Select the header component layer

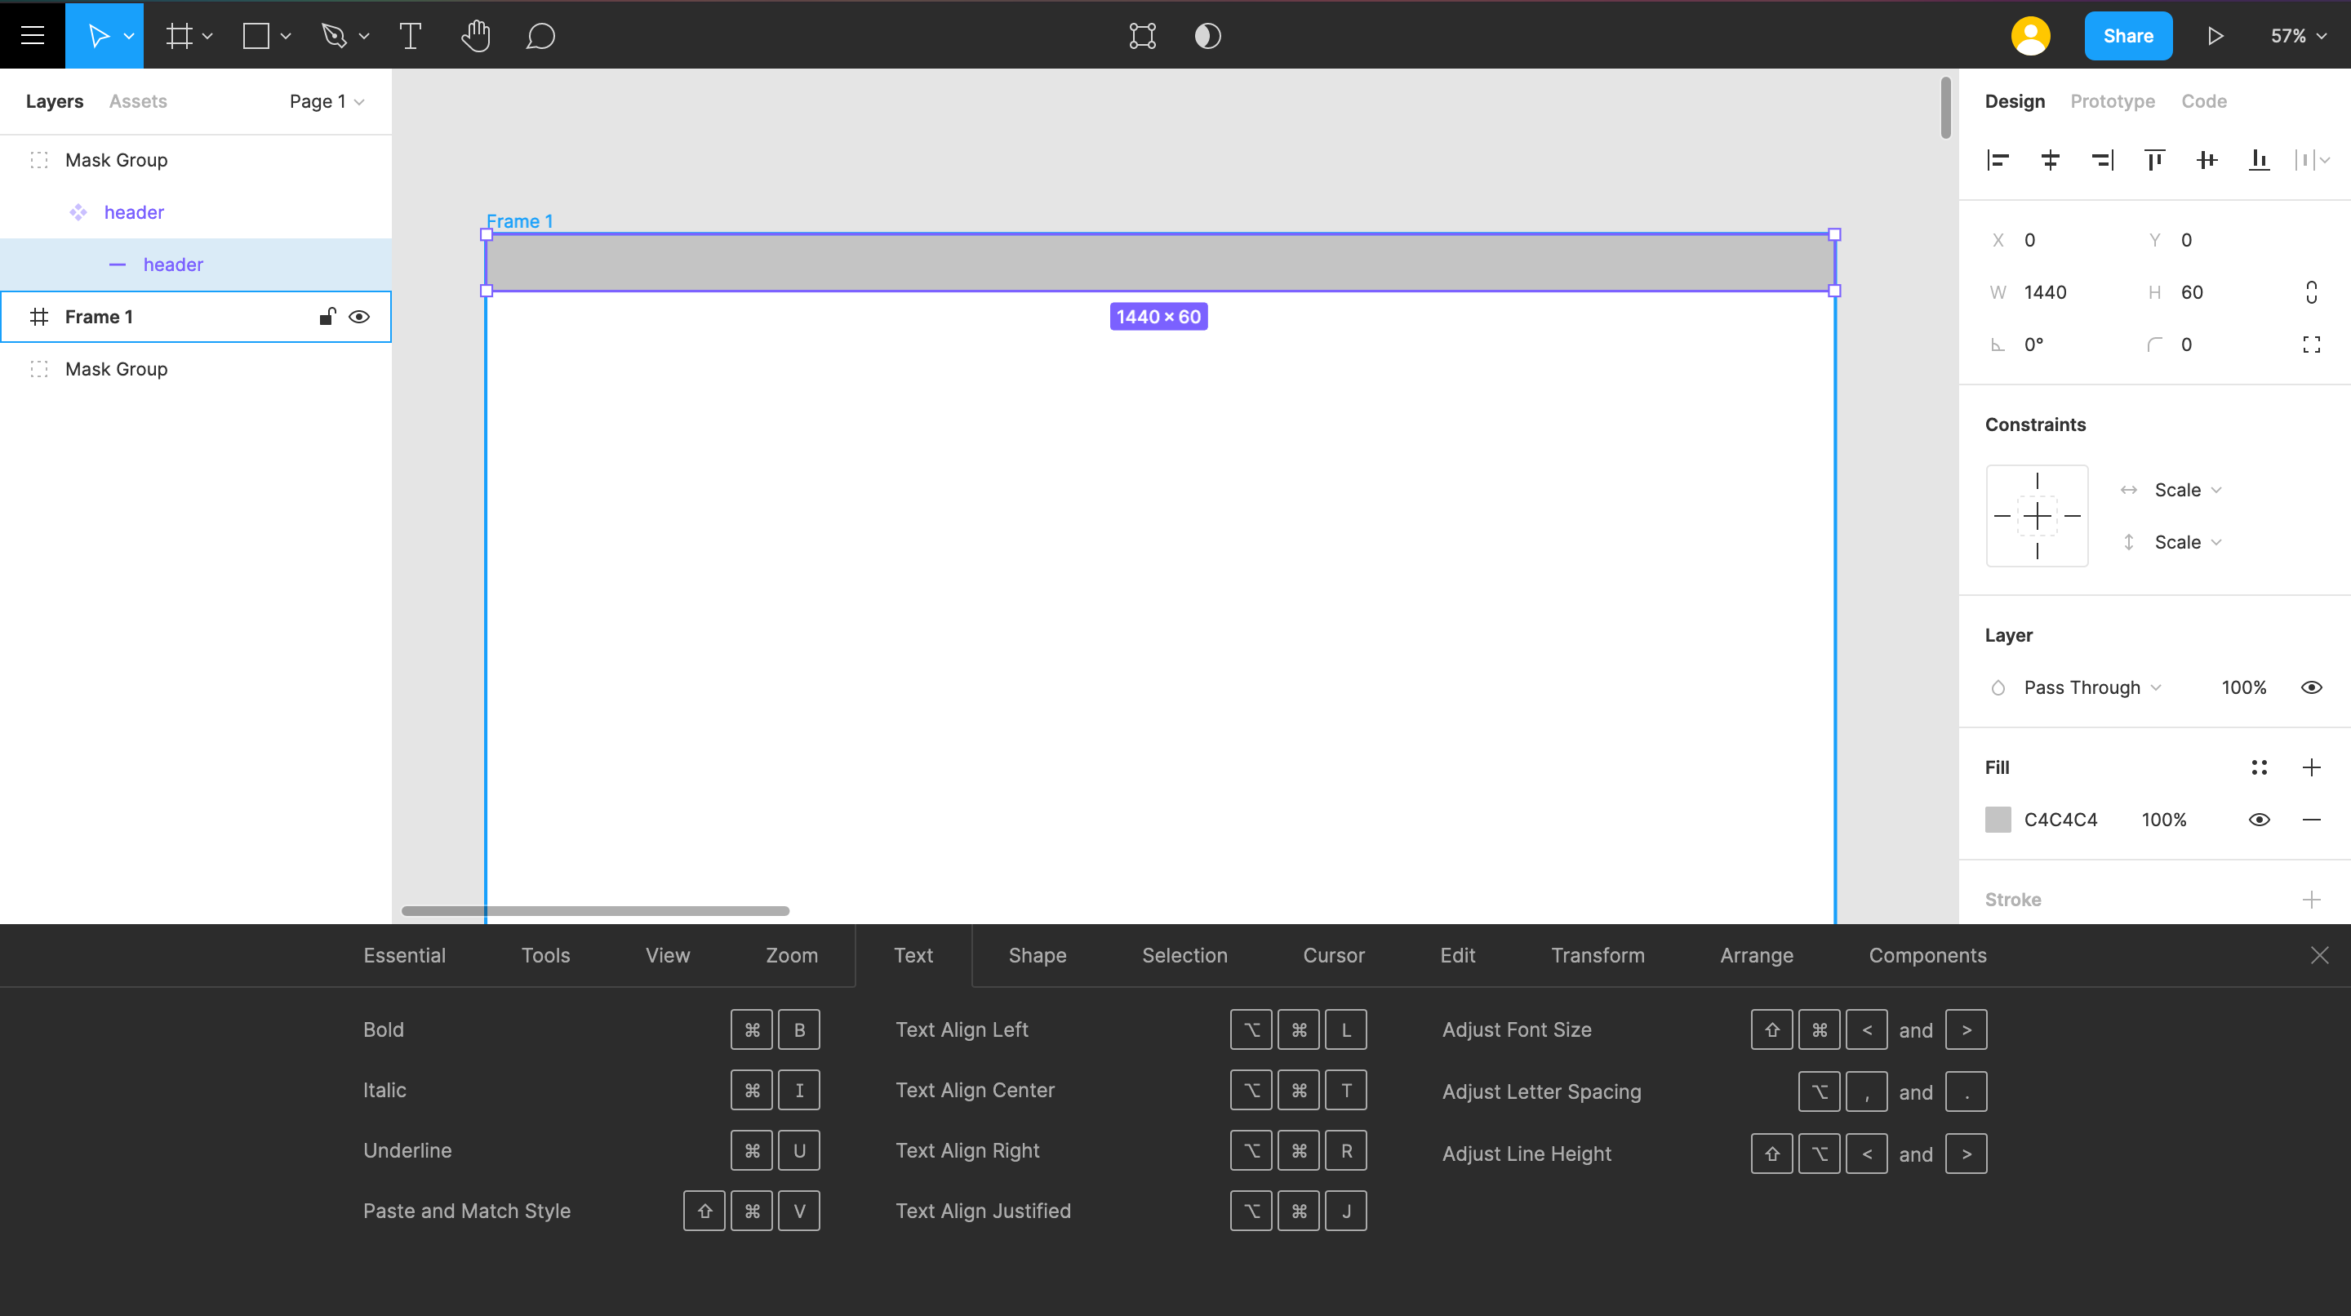click(196, 212)
